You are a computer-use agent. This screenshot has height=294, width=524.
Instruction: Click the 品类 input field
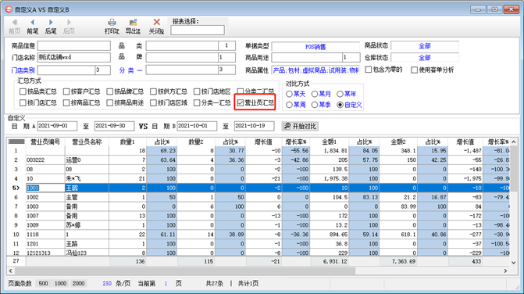182,45
